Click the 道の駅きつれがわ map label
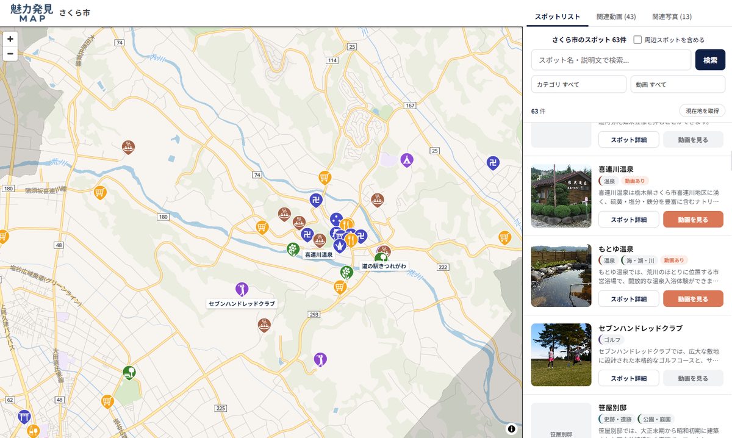 (x=383, y=267)
